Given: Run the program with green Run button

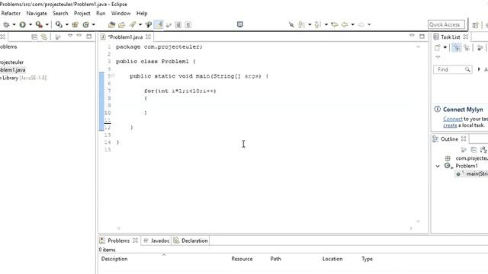Looking at the screenshot, I should pyautogui.click(x=22, y=24).
